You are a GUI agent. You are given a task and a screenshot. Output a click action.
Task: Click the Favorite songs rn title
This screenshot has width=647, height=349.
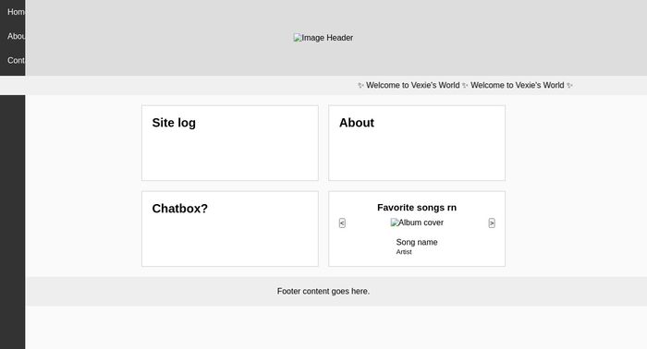pos(417,208)
